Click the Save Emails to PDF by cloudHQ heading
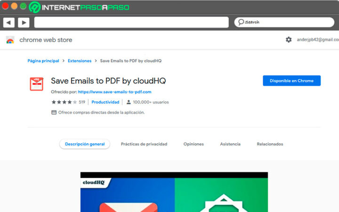Image resolution: width=339 pixels, height=212 pixels. pos(108,81)
